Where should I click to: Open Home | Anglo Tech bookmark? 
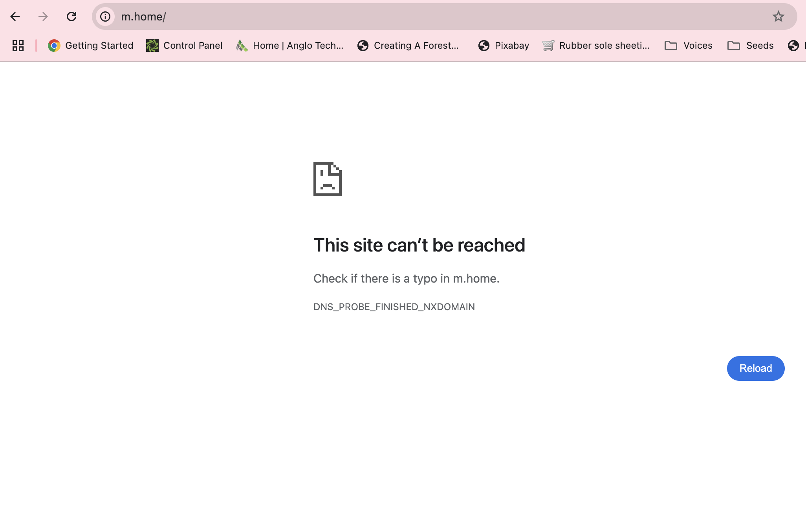289,46
